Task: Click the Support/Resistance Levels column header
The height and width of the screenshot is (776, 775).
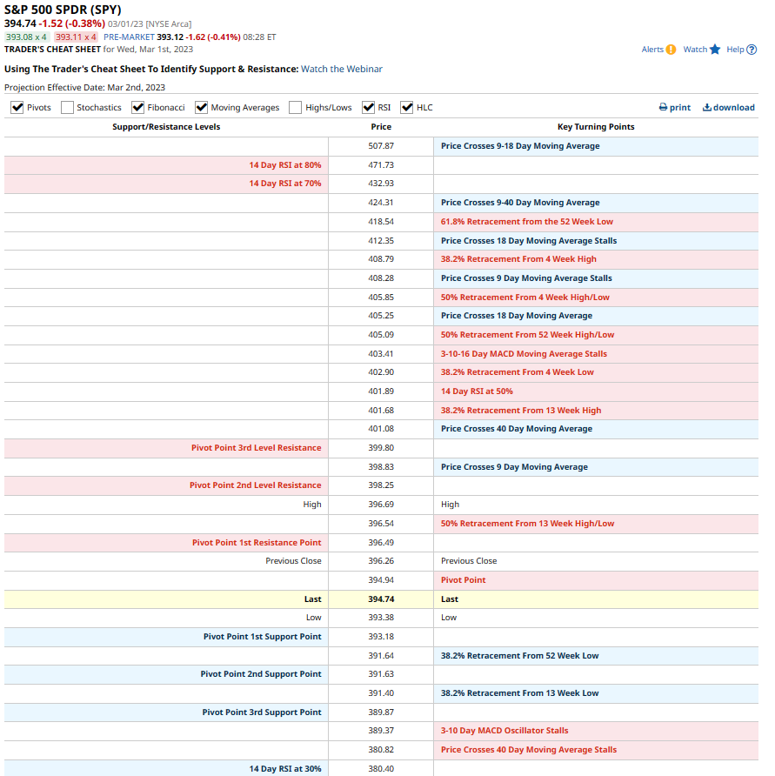Action: click(166, 127)
